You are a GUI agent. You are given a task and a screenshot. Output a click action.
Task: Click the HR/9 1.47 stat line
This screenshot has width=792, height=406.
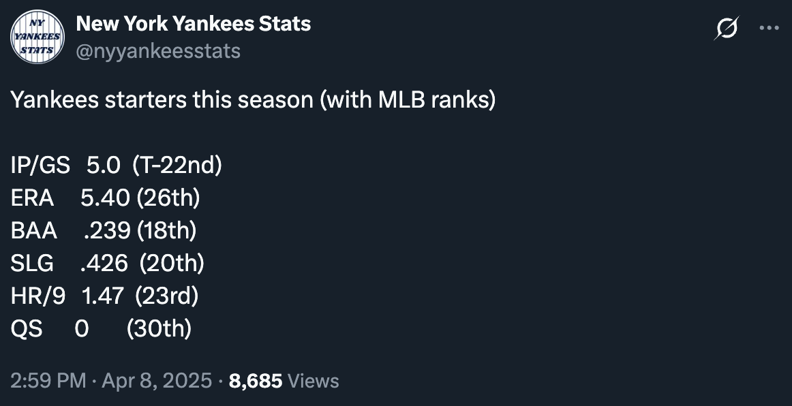104,296
